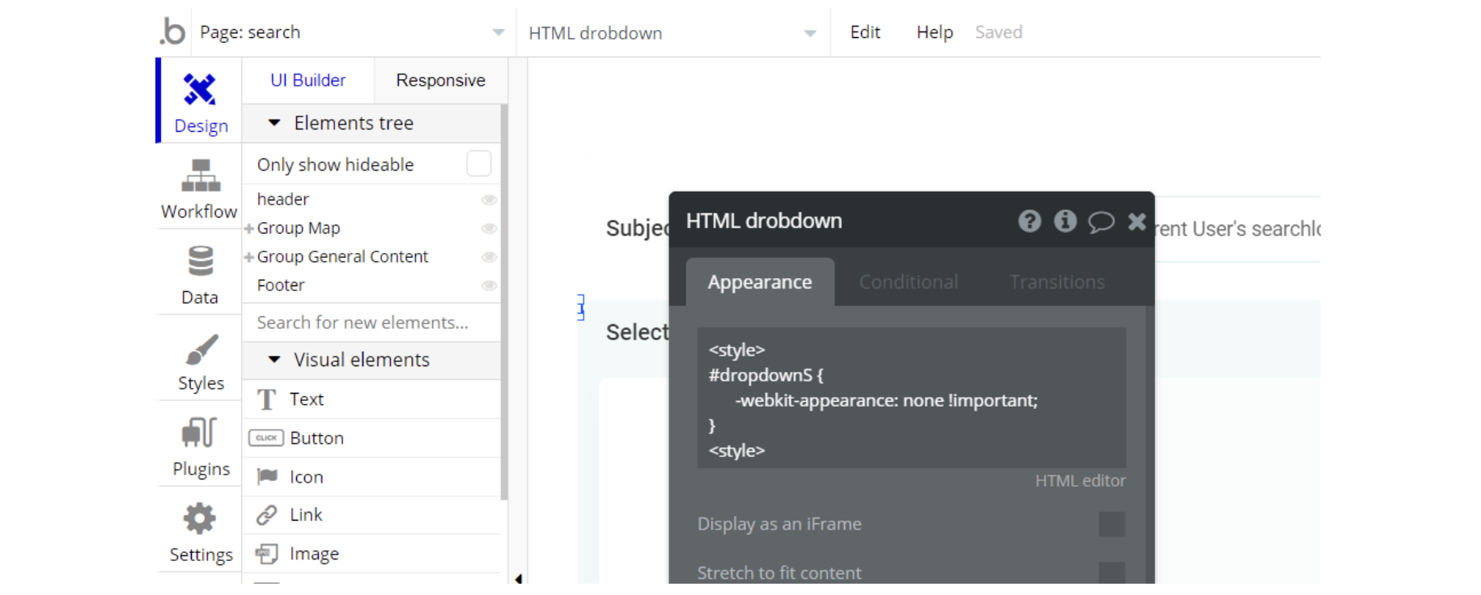1481x595 pixels.
Task: Select the Button visual element
Action: (x=316, y=438)
